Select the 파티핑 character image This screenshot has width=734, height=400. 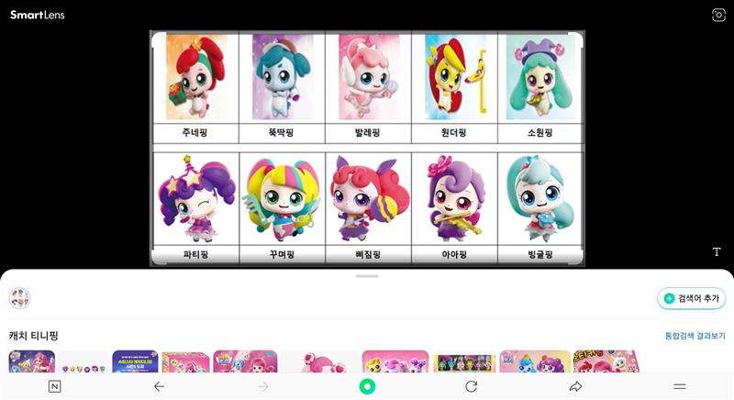click(196, 198)
